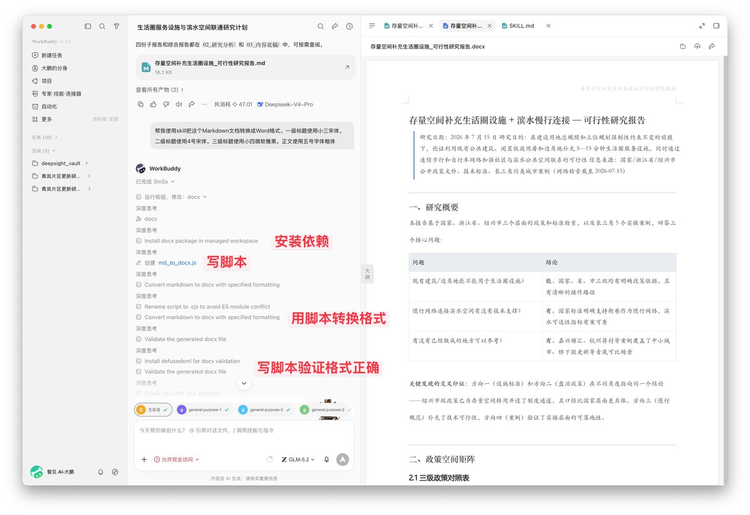Click the forward arrow icon under the reply
This screenshot has width=750, height=515.
point(192,104)
